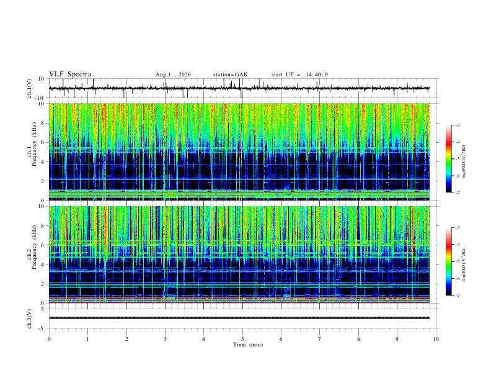Click the -7 label on lower color scale
Viewport: 491px width, 380px height.
(458, 295)
